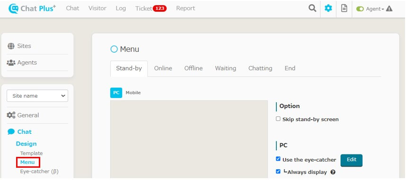
Task: Open the Site name dropdown
Action: pos(37,96)
